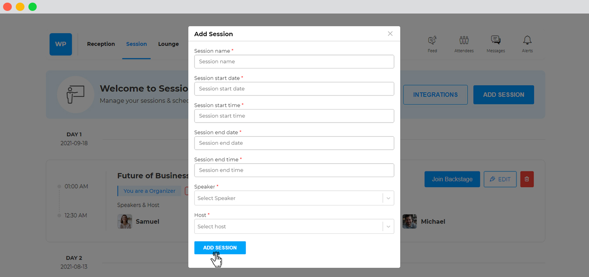Screen dimensions: 589x277
Task: Close the Add Session dialog
Action: [x=390, y=34]
